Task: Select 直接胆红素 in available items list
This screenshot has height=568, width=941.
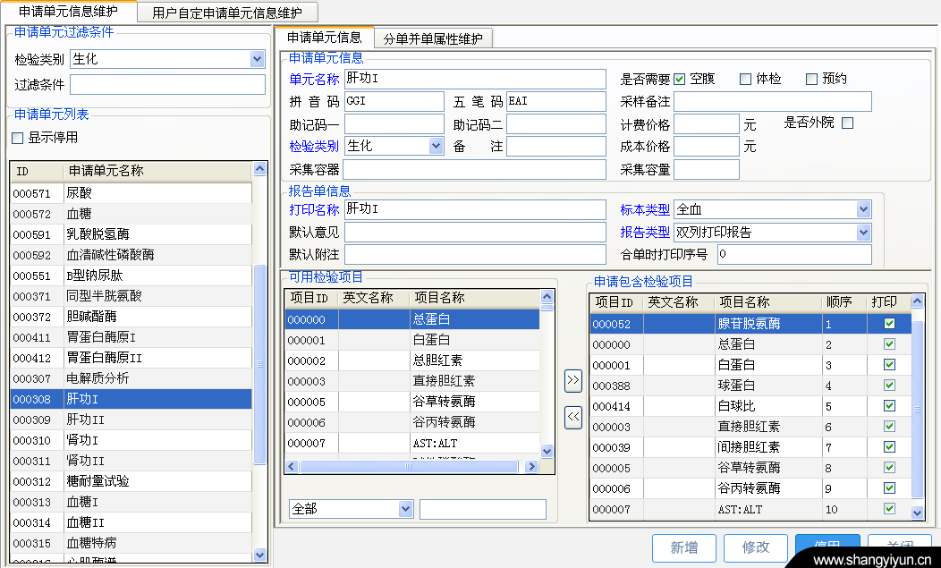Action: (x=412, y=381)
